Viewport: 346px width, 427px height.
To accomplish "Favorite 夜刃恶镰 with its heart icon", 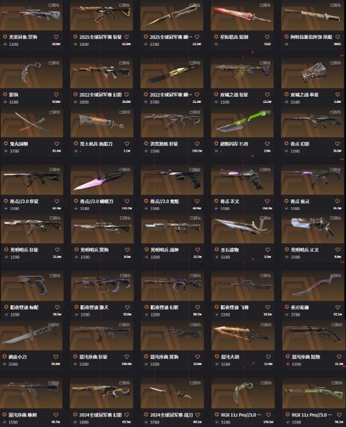I will coord(338,307).
